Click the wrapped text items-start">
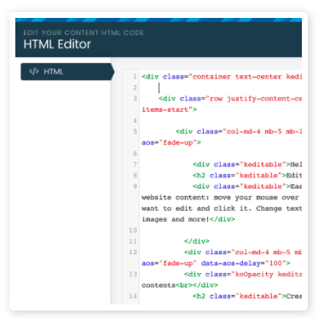The width and height of the screenshot is (324, 319). 169,109
